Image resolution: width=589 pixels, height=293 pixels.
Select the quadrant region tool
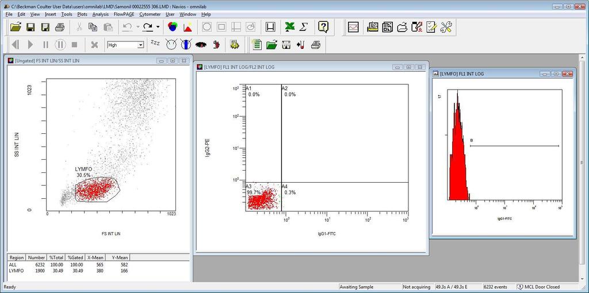(236, 27)
